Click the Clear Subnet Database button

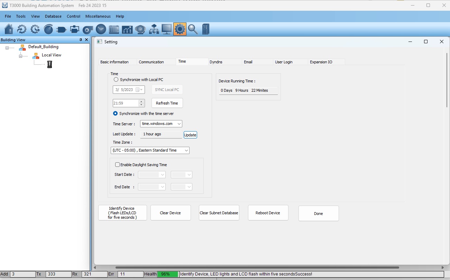[219, 213]
